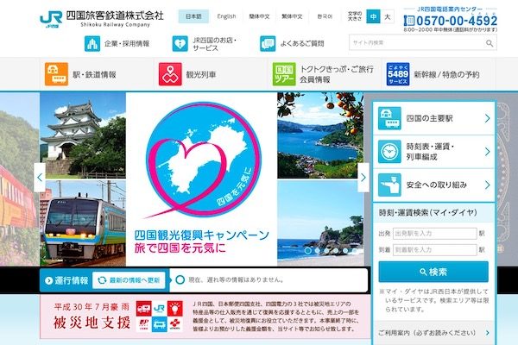Click the castle photo thumbnail
Image resolution: width=518 pixels, height=345 pixels.
[83, 135]
